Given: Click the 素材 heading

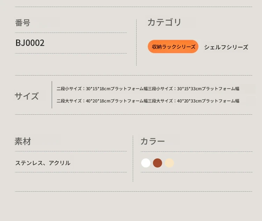Looking at the screenshot, I should [x=23, y=141].
